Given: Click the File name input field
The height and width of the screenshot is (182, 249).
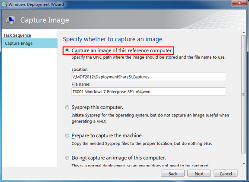Looking at the screenshot, I should point(149,91).
